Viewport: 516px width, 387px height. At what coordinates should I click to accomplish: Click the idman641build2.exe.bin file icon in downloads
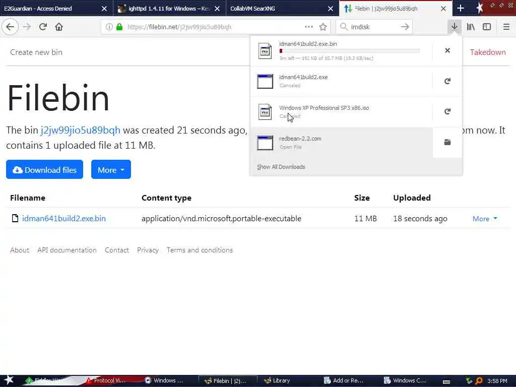tap(265, 51)
